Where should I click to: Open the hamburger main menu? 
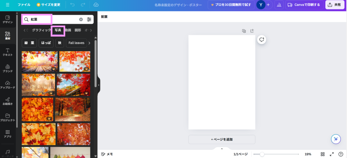(7, 5)
